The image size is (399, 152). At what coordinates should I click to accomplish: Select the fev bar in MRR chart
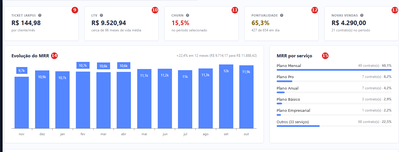[x=83, y=100]
